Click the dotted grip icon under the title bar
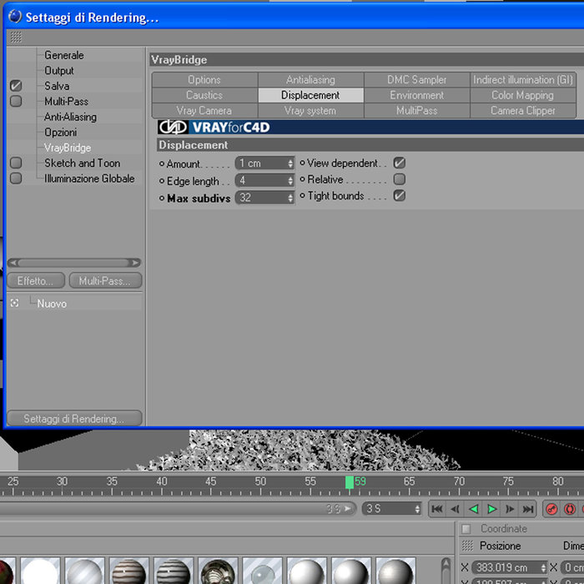584x584 pixels. [x=16, y=38]
